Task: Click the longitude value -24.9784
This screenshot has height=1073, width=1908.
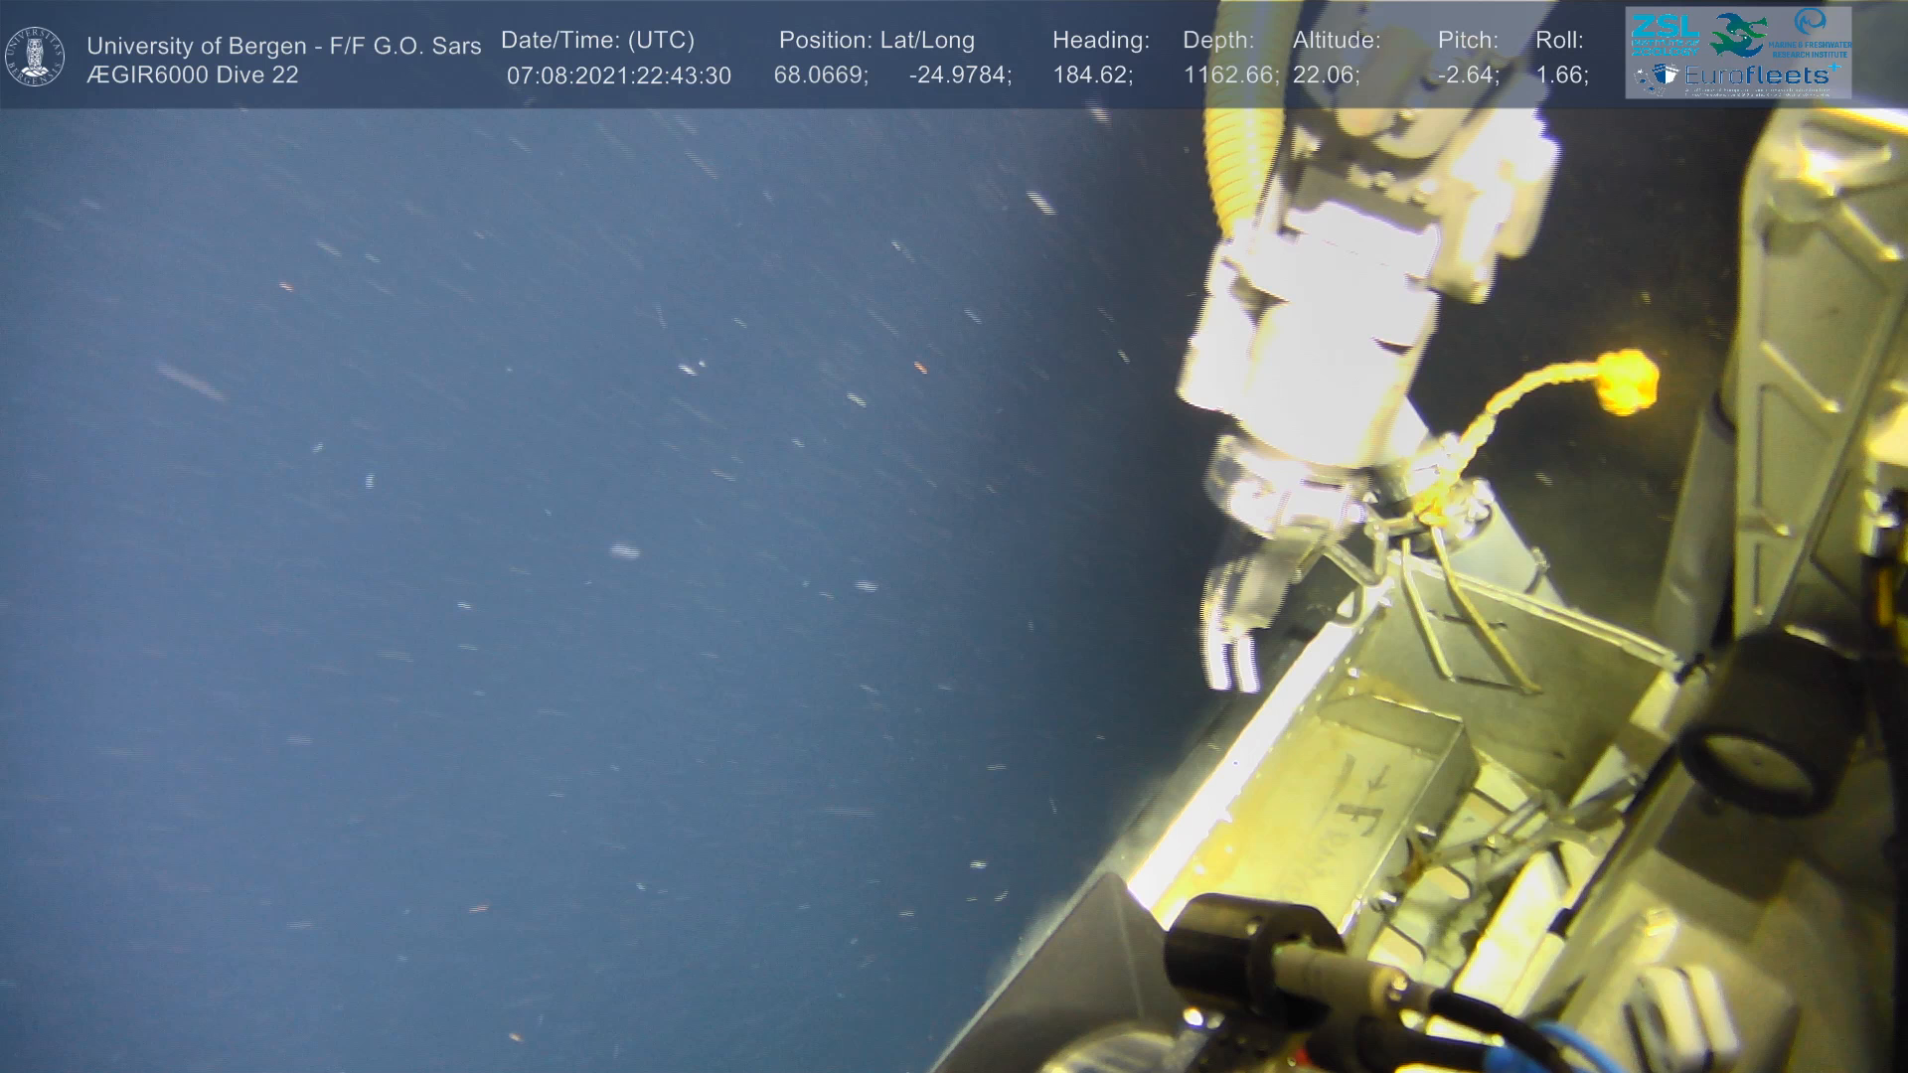Action: (959, 76)
